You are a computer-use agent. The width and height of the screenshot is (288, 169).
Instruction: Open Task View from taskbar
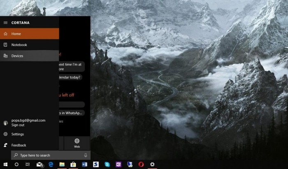[x=28, y=164]
